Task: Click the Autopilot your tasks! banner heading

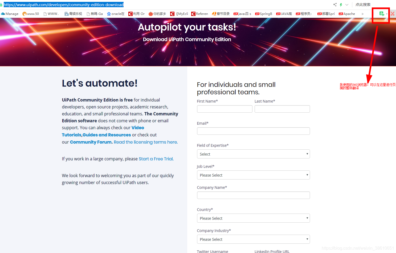Action: 187,27
